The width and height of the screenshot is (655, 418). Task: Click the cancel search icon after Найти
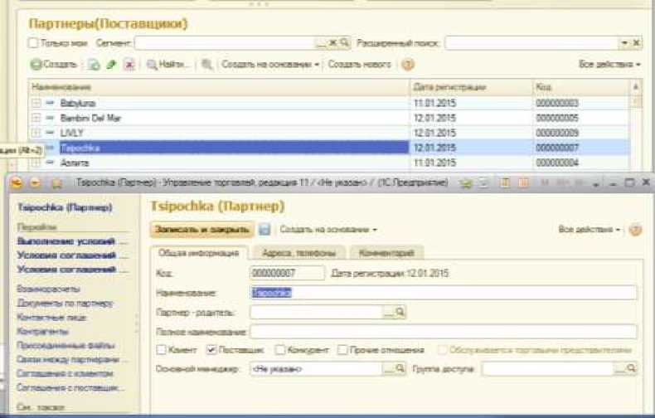(x=207, y=65)
